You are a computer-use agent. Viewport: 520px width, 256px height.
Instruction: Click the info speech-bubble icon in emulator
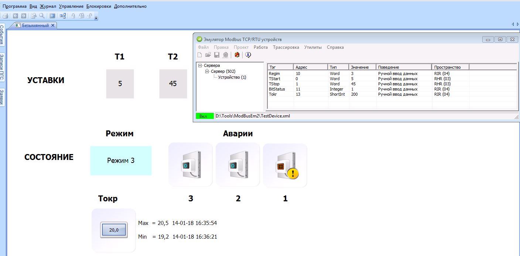click(x=248, y=55)
